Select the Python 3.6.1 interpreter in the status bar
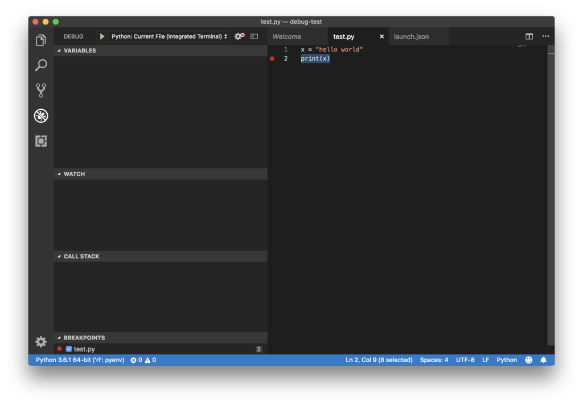The image size is (583, 406). [x=80, y=360]
